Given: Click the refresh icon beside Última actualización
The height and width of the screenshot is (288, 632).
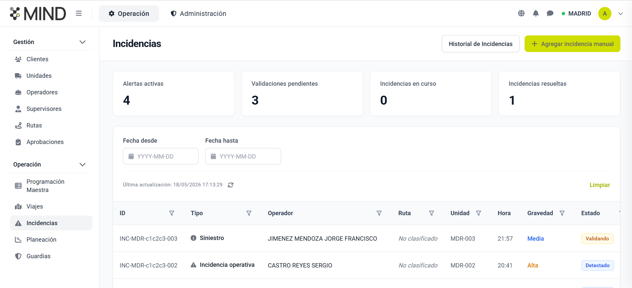Looking at the screenshot, I should (231, 185).
